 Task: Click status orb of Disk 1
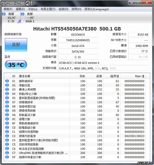coord(22,14)
